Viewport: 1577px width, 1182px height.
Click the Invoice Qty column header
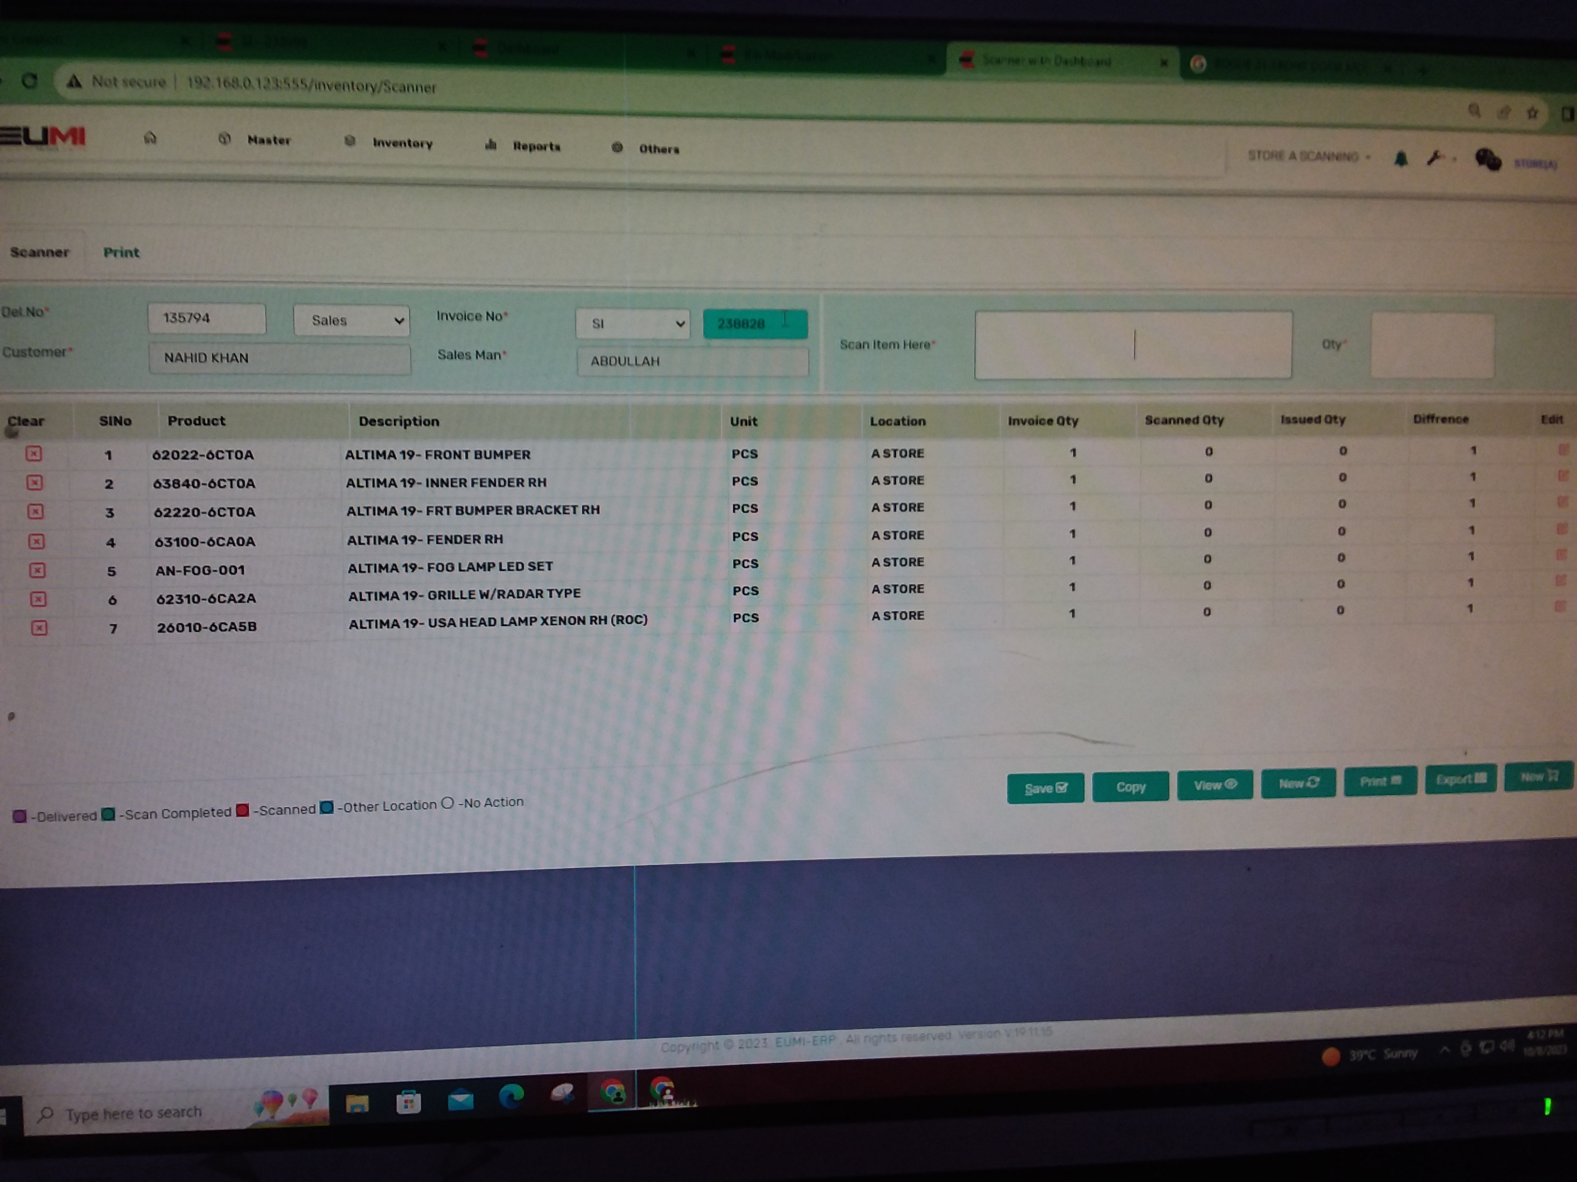tap(1042, 421)
